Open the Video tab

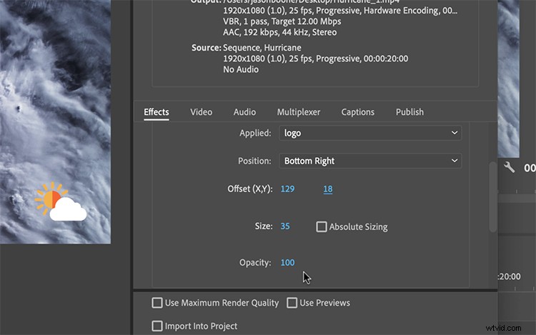pos(201,112)
